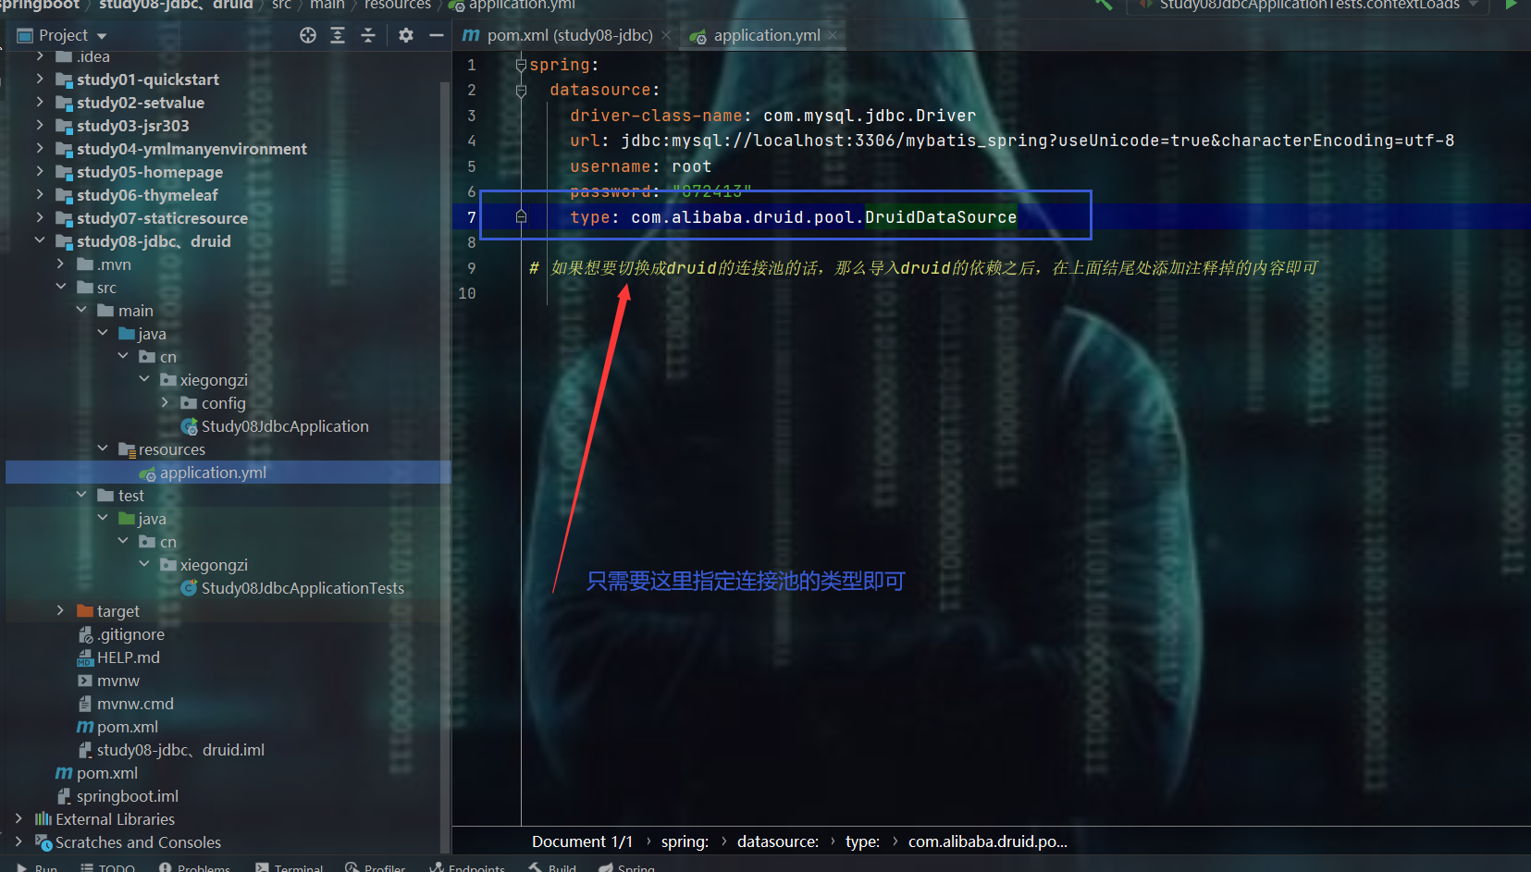Select the mvnw.cmd file
The width and height of the screenshot is (1531, 872).
pos(135,704)
